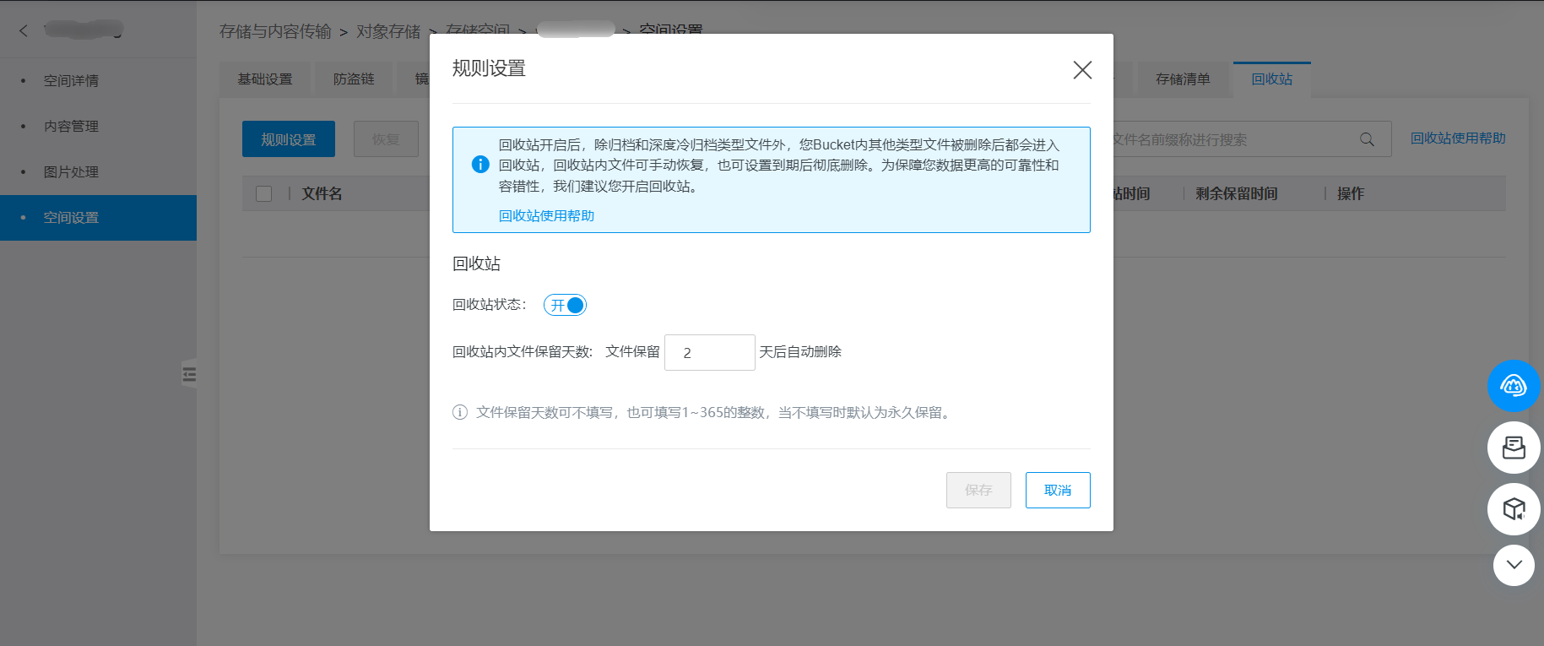The width and height of the screenshot is (1544, 646).
Task: Switch to the 防盗链 tab
Action: [x=354, y=79]
